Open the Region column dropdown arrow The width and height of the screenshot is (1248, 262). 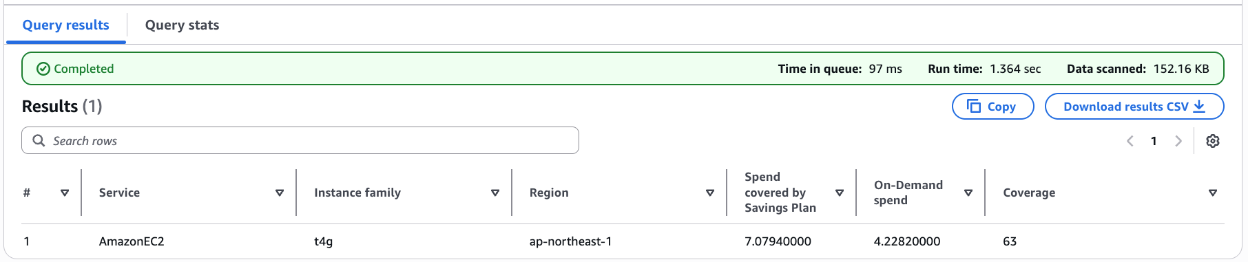point(710,193)
